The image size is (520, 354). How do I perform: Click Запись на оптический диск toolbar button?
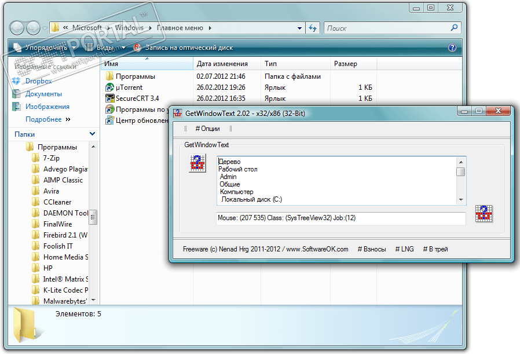[x=183, y=48]
